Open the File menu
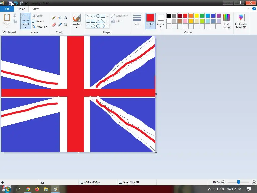Image resolution: width=257 pixels, height=193 pixels. point(7,9)
